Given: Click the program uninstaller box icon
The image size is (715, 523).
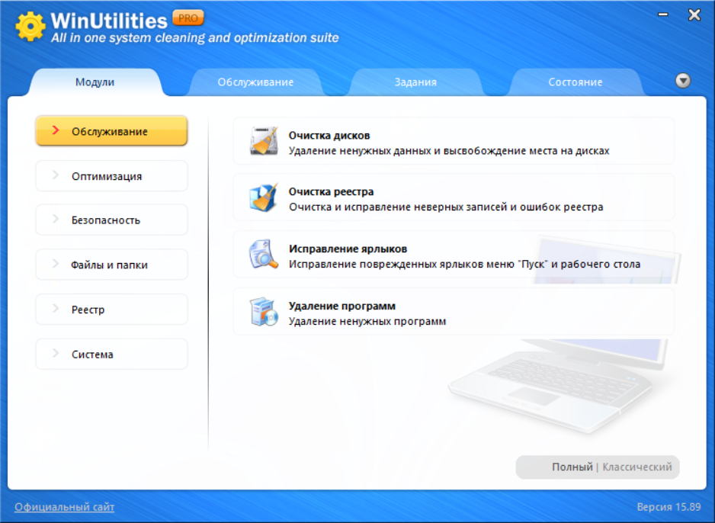Looking at the screenshot, I should click(x=264, y=311).
